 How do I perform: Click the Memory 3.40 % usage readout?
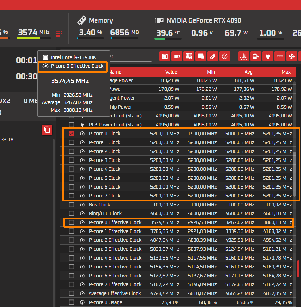click(x=90, y=32)
